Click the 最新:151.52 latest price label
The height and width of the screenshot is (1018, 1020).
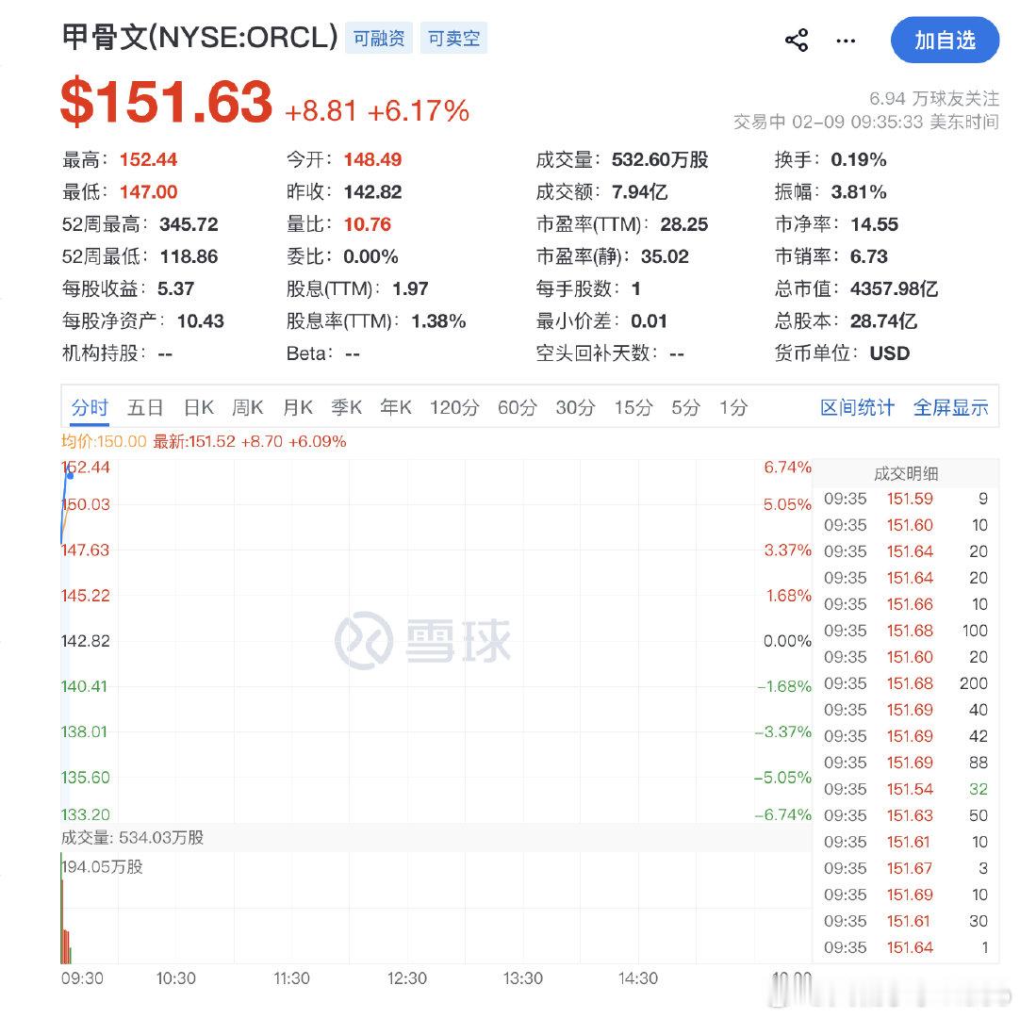click(249, 442)
